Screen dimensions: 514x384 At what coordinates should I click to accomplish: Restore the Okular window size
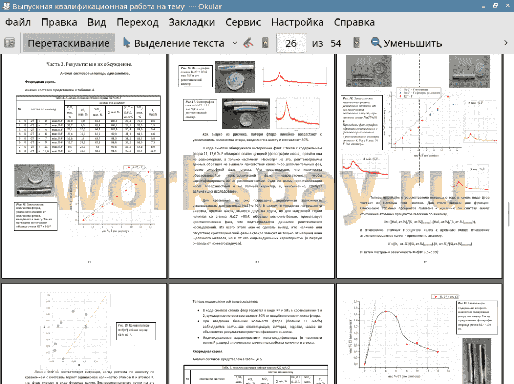(495, 6)
